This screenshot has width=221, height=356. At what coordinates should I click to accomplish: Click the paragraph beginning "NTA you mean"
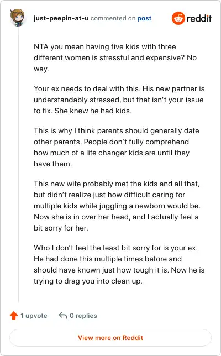point(115,57)
